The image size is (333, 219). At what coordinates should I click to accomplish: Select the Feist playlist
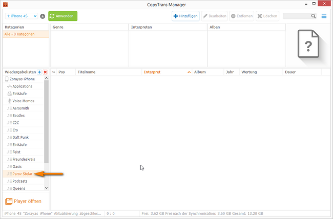pos(24,152)
